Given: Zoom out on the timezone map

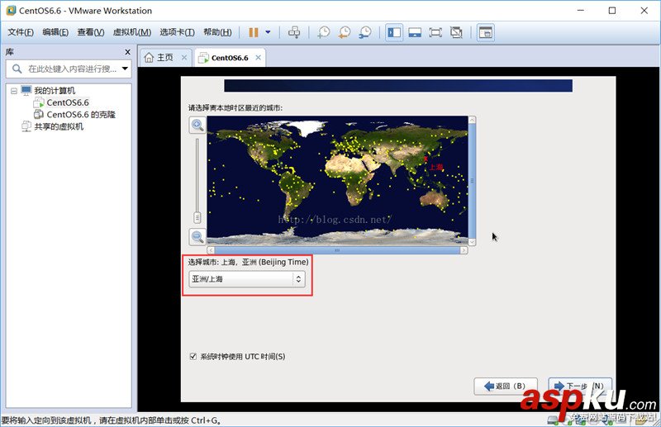Looking at the screenshot, I should (x=197, y=236).
